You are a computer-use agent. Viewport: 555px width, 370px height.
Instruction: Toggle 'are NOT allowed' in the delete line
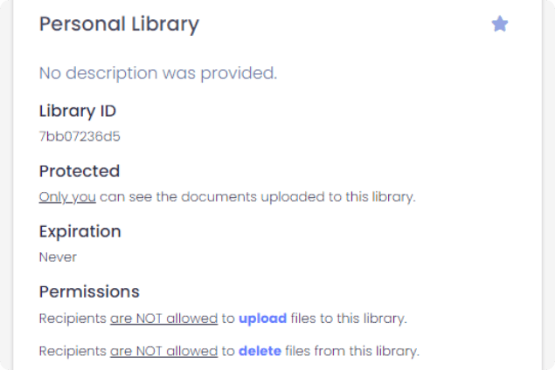tap(163, 352)
